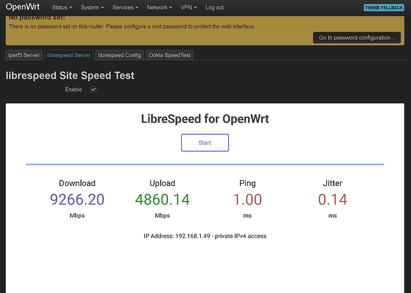The height and width of the screenshot is (293, 411).
Task: Switch to Ookla SpeedTest tab
Action: coord(169,55)
